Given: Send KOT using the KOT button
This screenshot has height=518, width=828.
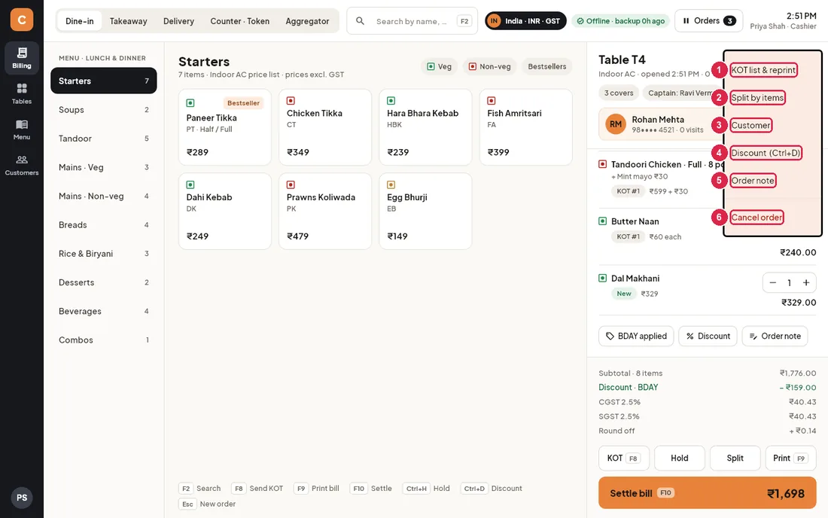Looking at the screenshot, I should click(624, 458).
